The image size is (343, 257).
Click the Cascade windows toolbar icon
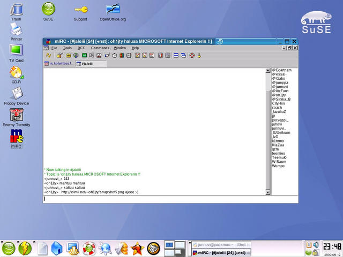pyautogui.click(x=183, y=56)
